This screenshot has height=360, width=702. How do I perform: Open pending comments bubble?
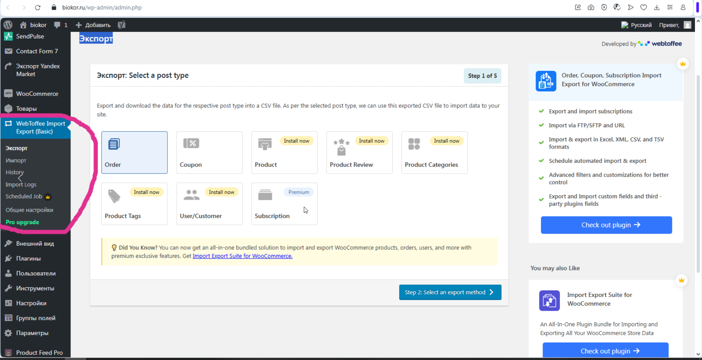point(61,25)
